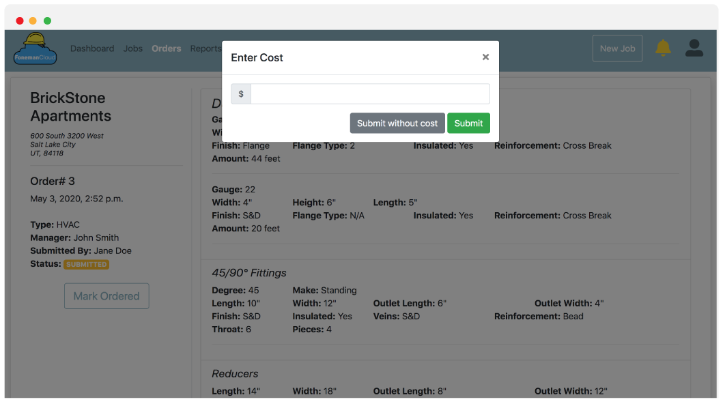725x406 pixels.
Task: Click the dollar sign prefix
Action: pos(241,94)
